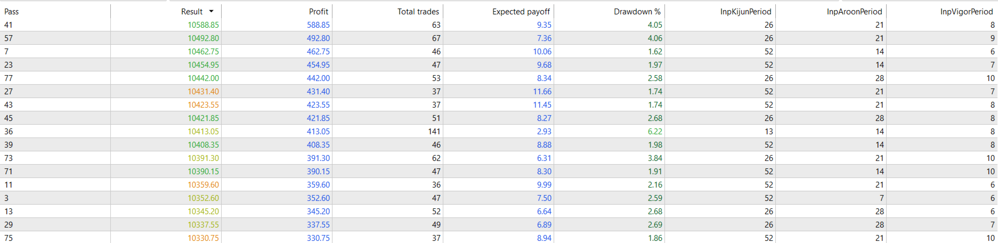The width and height of the screenshot is (998, 243).
Task: Click the InpAroonPeriod column header
Action: pos(854,11)
